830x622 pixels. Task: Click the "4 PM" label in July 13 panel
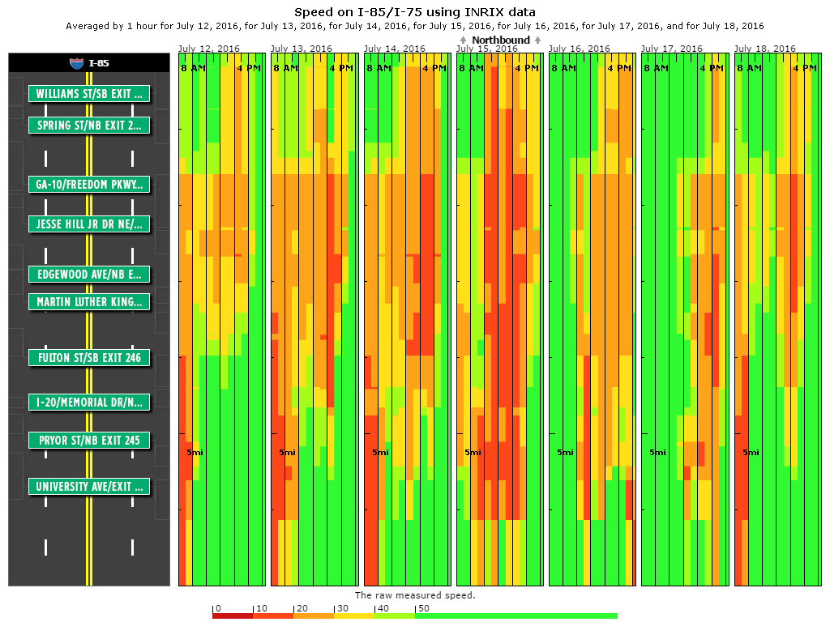point(341,68)
